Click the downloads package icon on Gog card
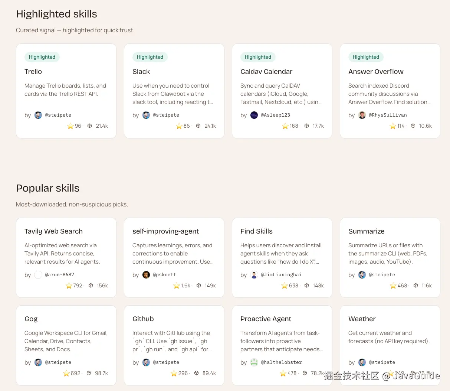Viewport: 450px width, 391px height. point(89,373)
